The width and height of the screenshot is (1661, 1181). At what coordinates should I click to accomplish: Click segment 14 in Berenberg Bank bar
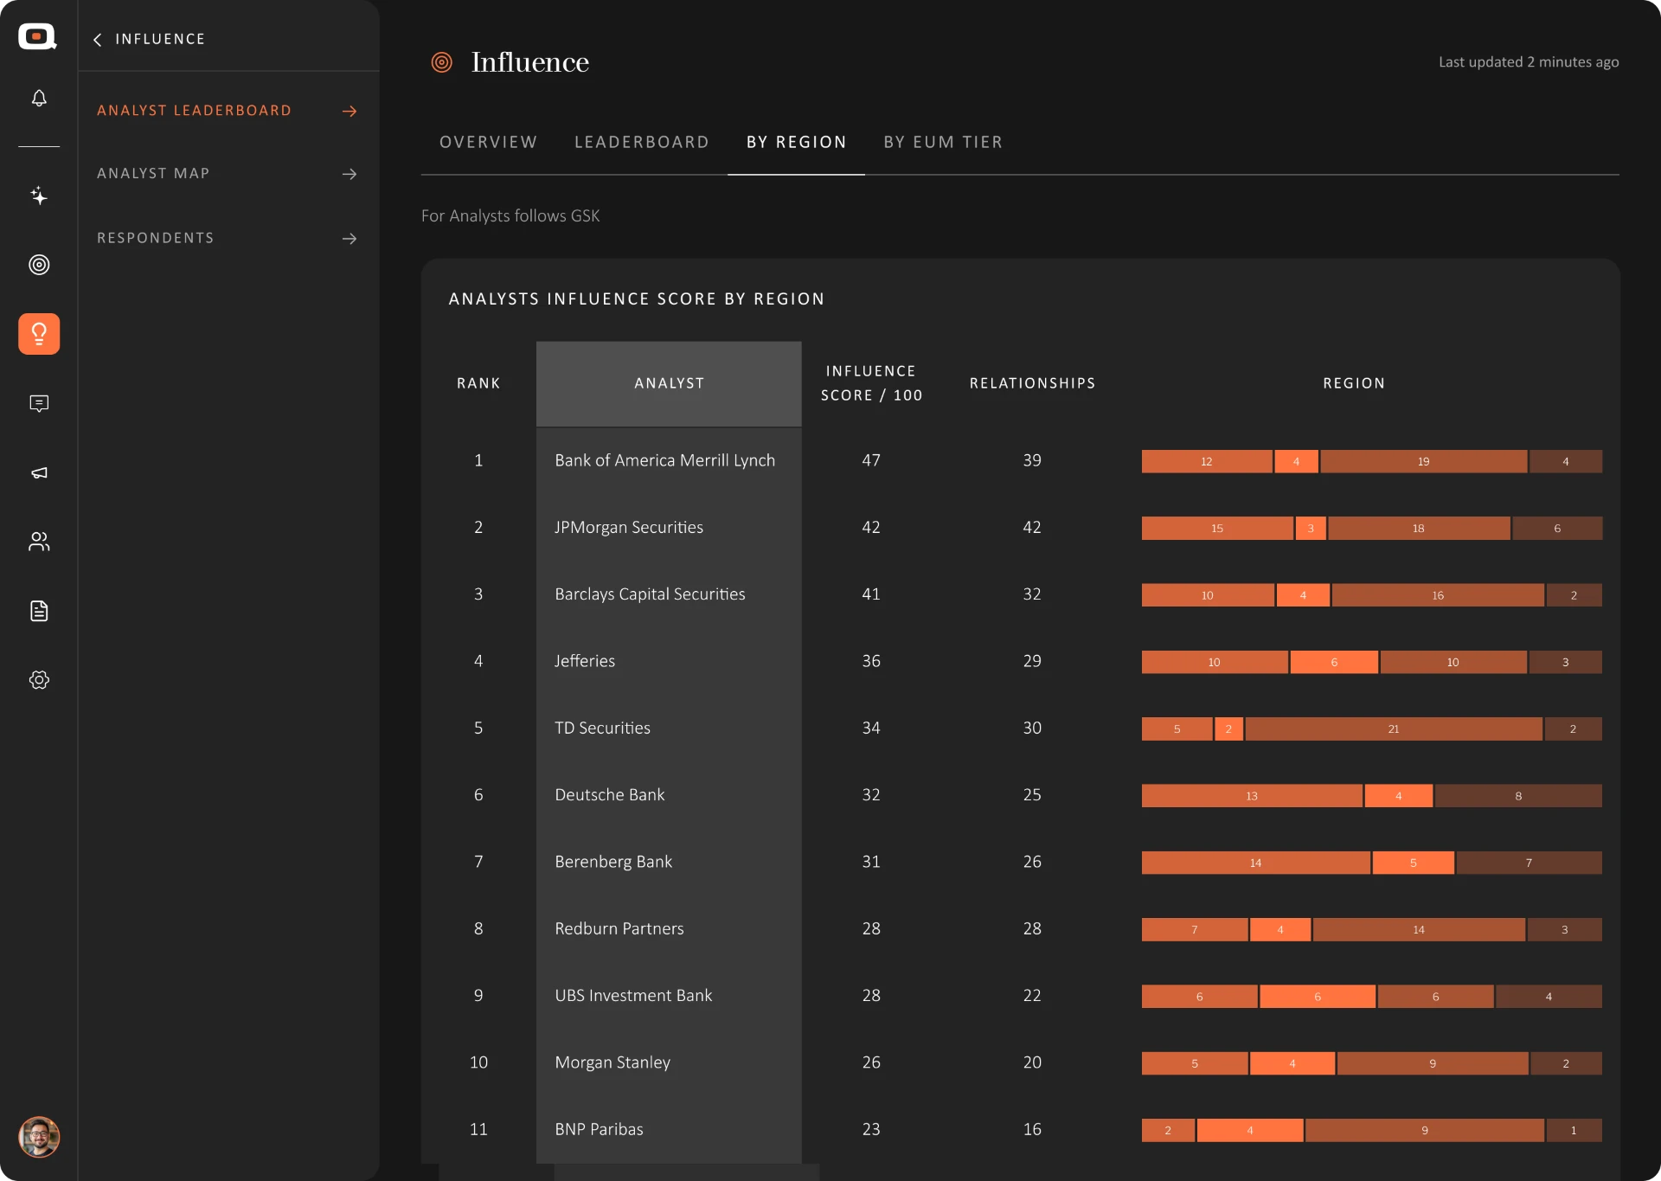tap(1255, 863)
